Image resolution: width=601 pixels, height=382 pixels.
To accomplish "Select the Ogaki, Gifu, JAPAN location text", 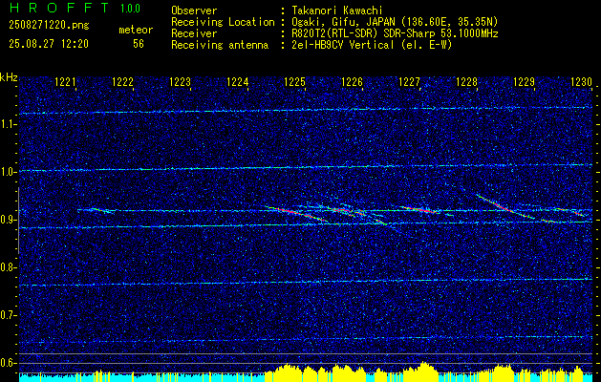I will coord(395,22).
